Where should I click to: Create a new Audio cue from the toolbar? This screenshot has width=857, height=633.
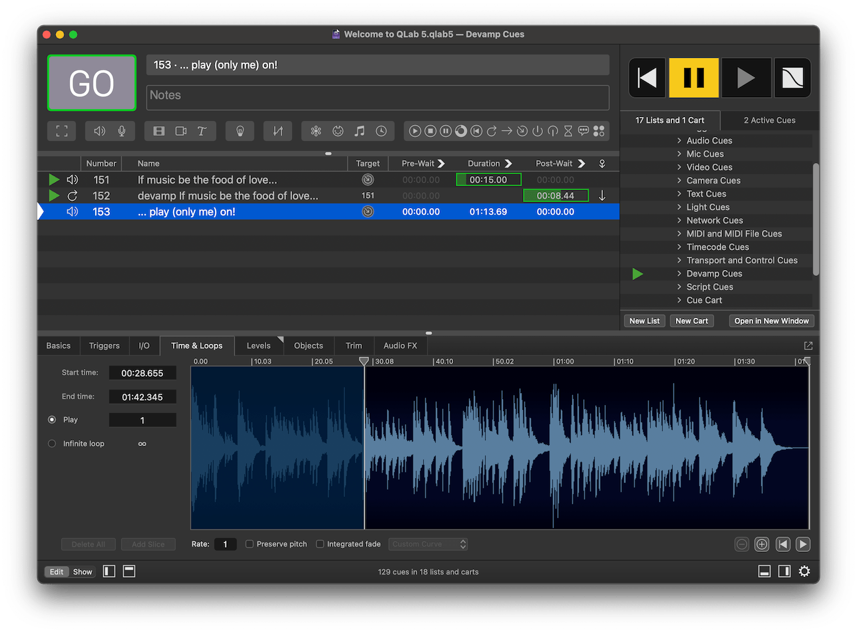pos(101,130)
